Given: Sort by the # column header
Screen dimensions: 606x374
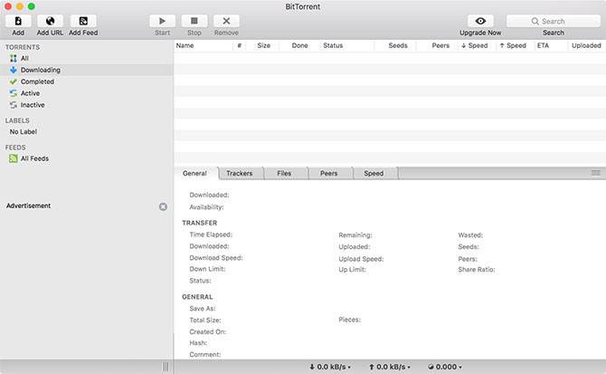Looking at the screenshot, I should [239, 45].
